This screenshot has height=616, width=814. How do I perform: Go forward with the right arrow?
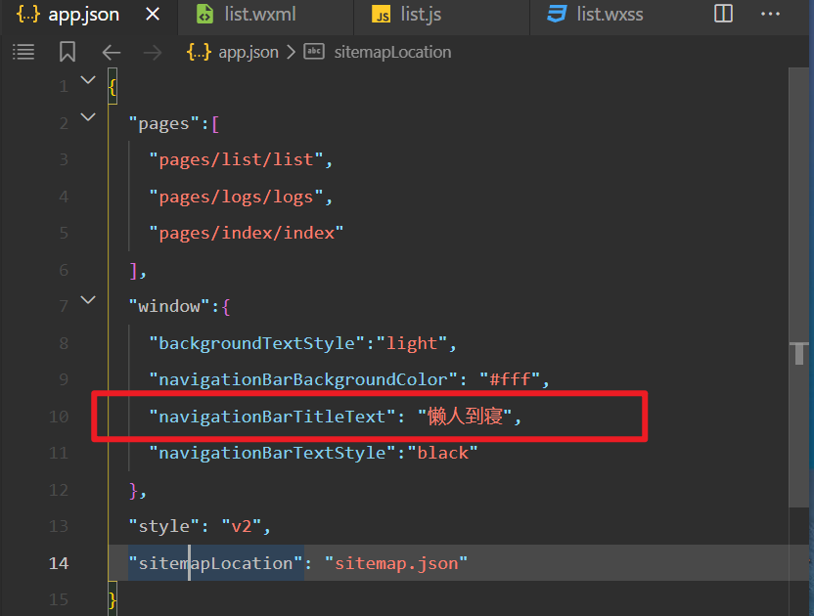point(153,53)
